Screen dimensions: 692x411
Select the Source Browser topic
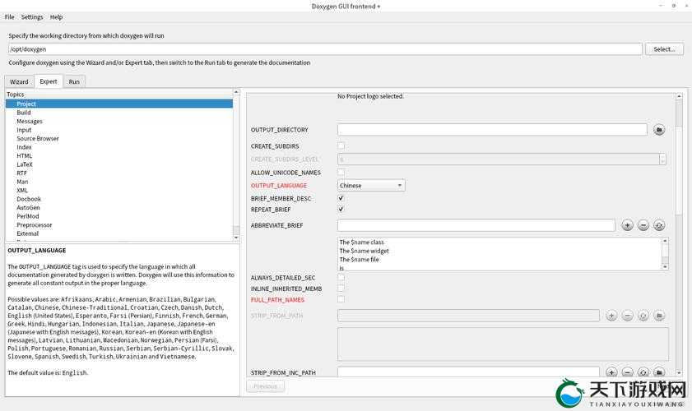(x=38, y=138)
